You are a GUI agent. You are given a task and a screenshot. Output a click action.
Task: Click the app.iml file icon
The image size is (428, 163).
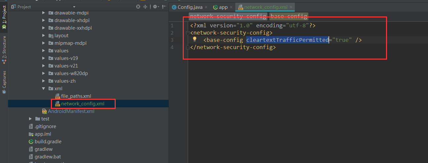(x=31, y=134)
